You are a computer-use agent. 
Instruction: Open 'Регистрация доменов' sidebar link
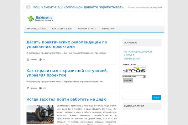point(138,52)
